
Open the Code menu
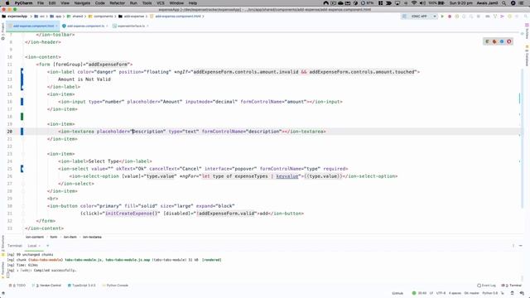pos(99,3)
